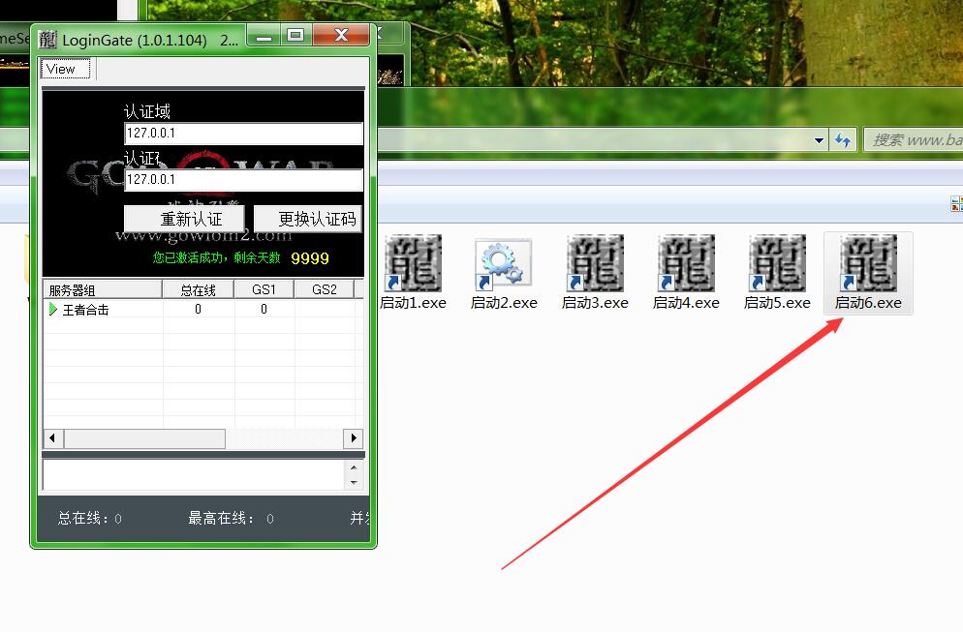The image size is (963, 632).
Task: Click the LoginGate title bar app icon
Action: pyautogui.click(x=47, y=40)
